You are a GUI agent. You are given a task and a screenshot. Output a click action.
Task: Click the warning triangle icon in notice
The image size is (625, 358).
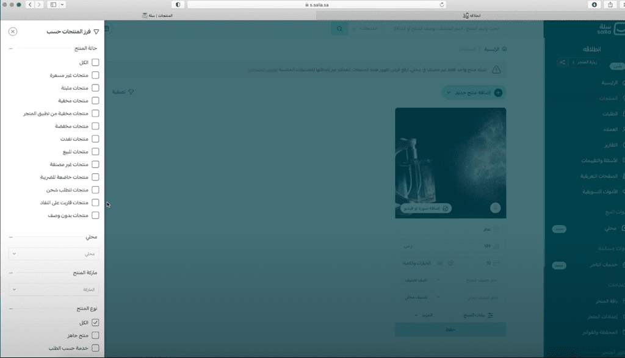click(496, 70)
